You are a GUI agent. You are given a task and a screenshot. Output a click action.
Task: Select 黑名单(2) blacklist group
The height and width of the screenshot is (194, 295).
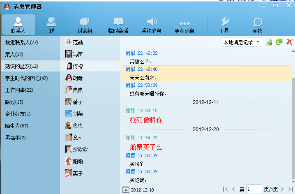pos(30,138)
